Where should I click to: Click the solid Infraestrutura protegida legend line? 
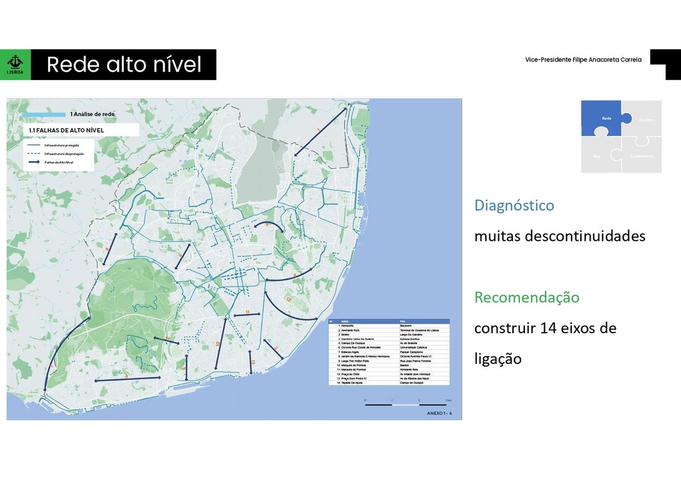click(x=33, y=145)
